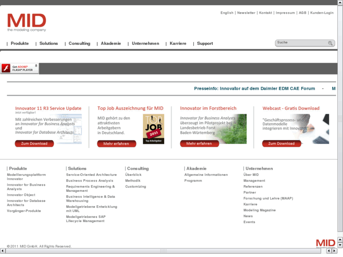Open the Newsletter link
343x257 pixels.
[246, 13]
